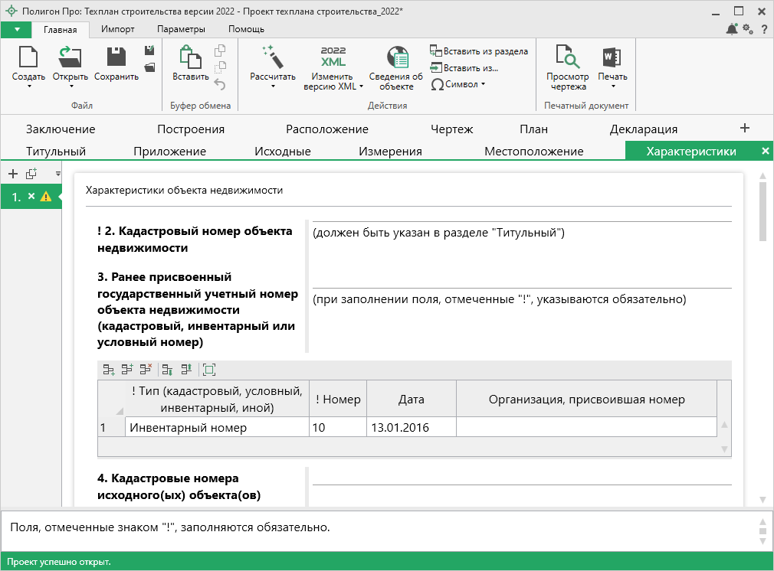Open the Создать dropdown arrow

(x=28, y=86)
